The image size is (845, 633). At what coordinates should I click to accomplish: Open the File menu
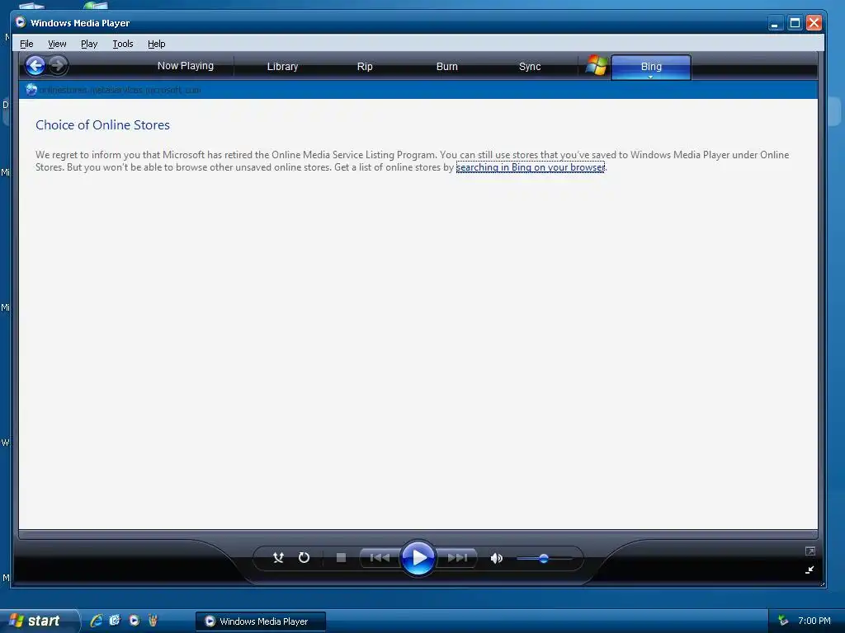(x=26, y=44)
